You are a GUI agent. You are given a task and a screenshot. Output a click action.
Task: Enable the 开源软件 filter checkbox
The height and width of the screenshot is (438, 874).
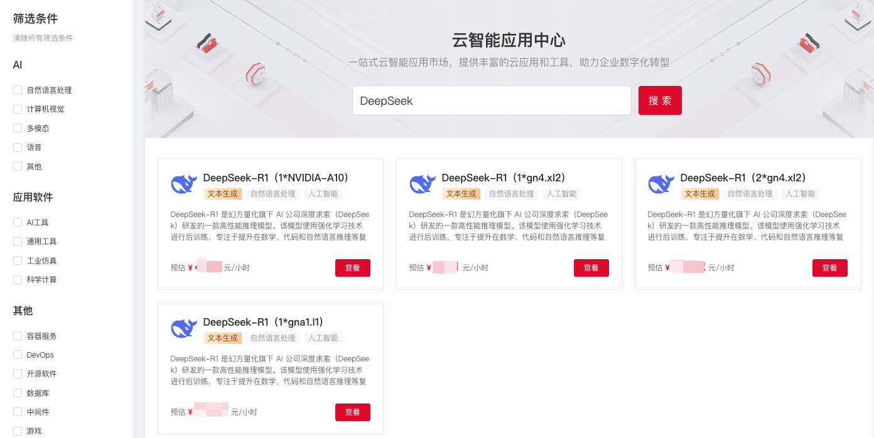click(x=18, y=374)
